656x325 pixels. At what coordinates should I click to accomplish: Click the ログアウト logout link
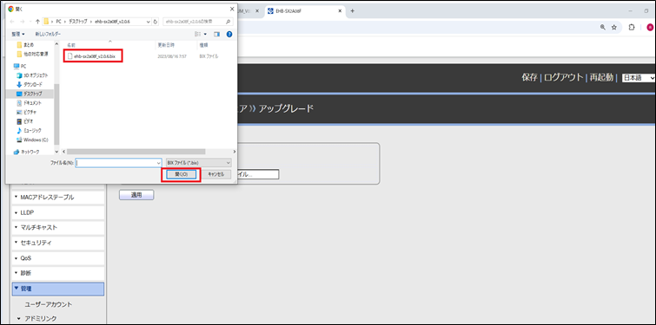coord(563,78)
